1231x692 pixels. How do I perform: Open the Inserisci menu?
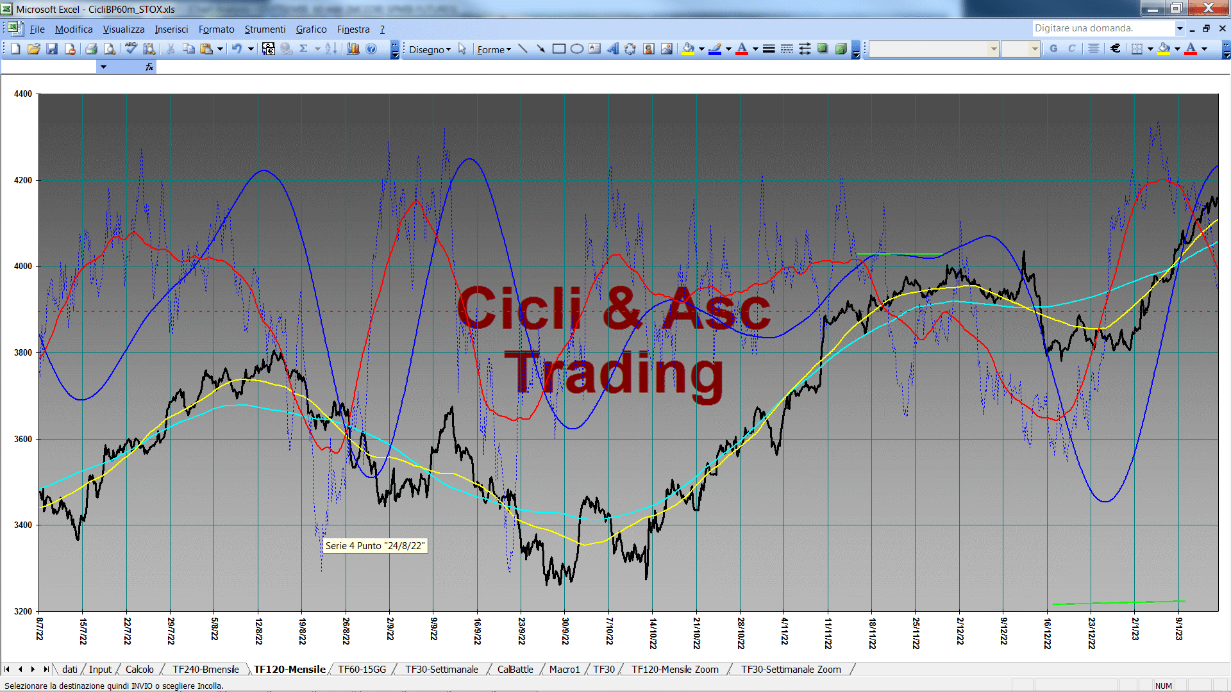point(171,29)
